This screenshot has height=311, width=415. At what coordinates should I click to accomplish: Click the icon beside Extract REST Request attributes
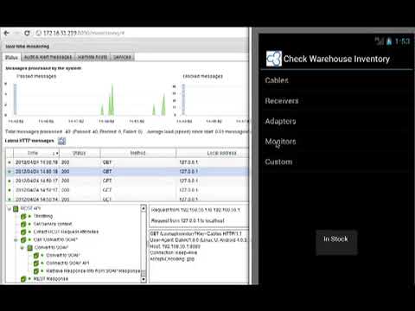coord(23,232)
